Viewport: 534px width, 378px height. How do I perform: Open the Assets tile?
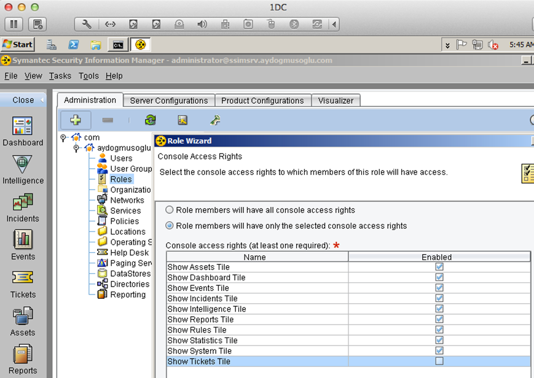point(23,322)
